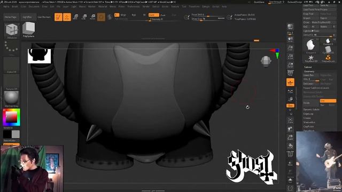The width and height of the screenshot is (342, 192).
Task: Click Divide button
Action: [311, 103]
